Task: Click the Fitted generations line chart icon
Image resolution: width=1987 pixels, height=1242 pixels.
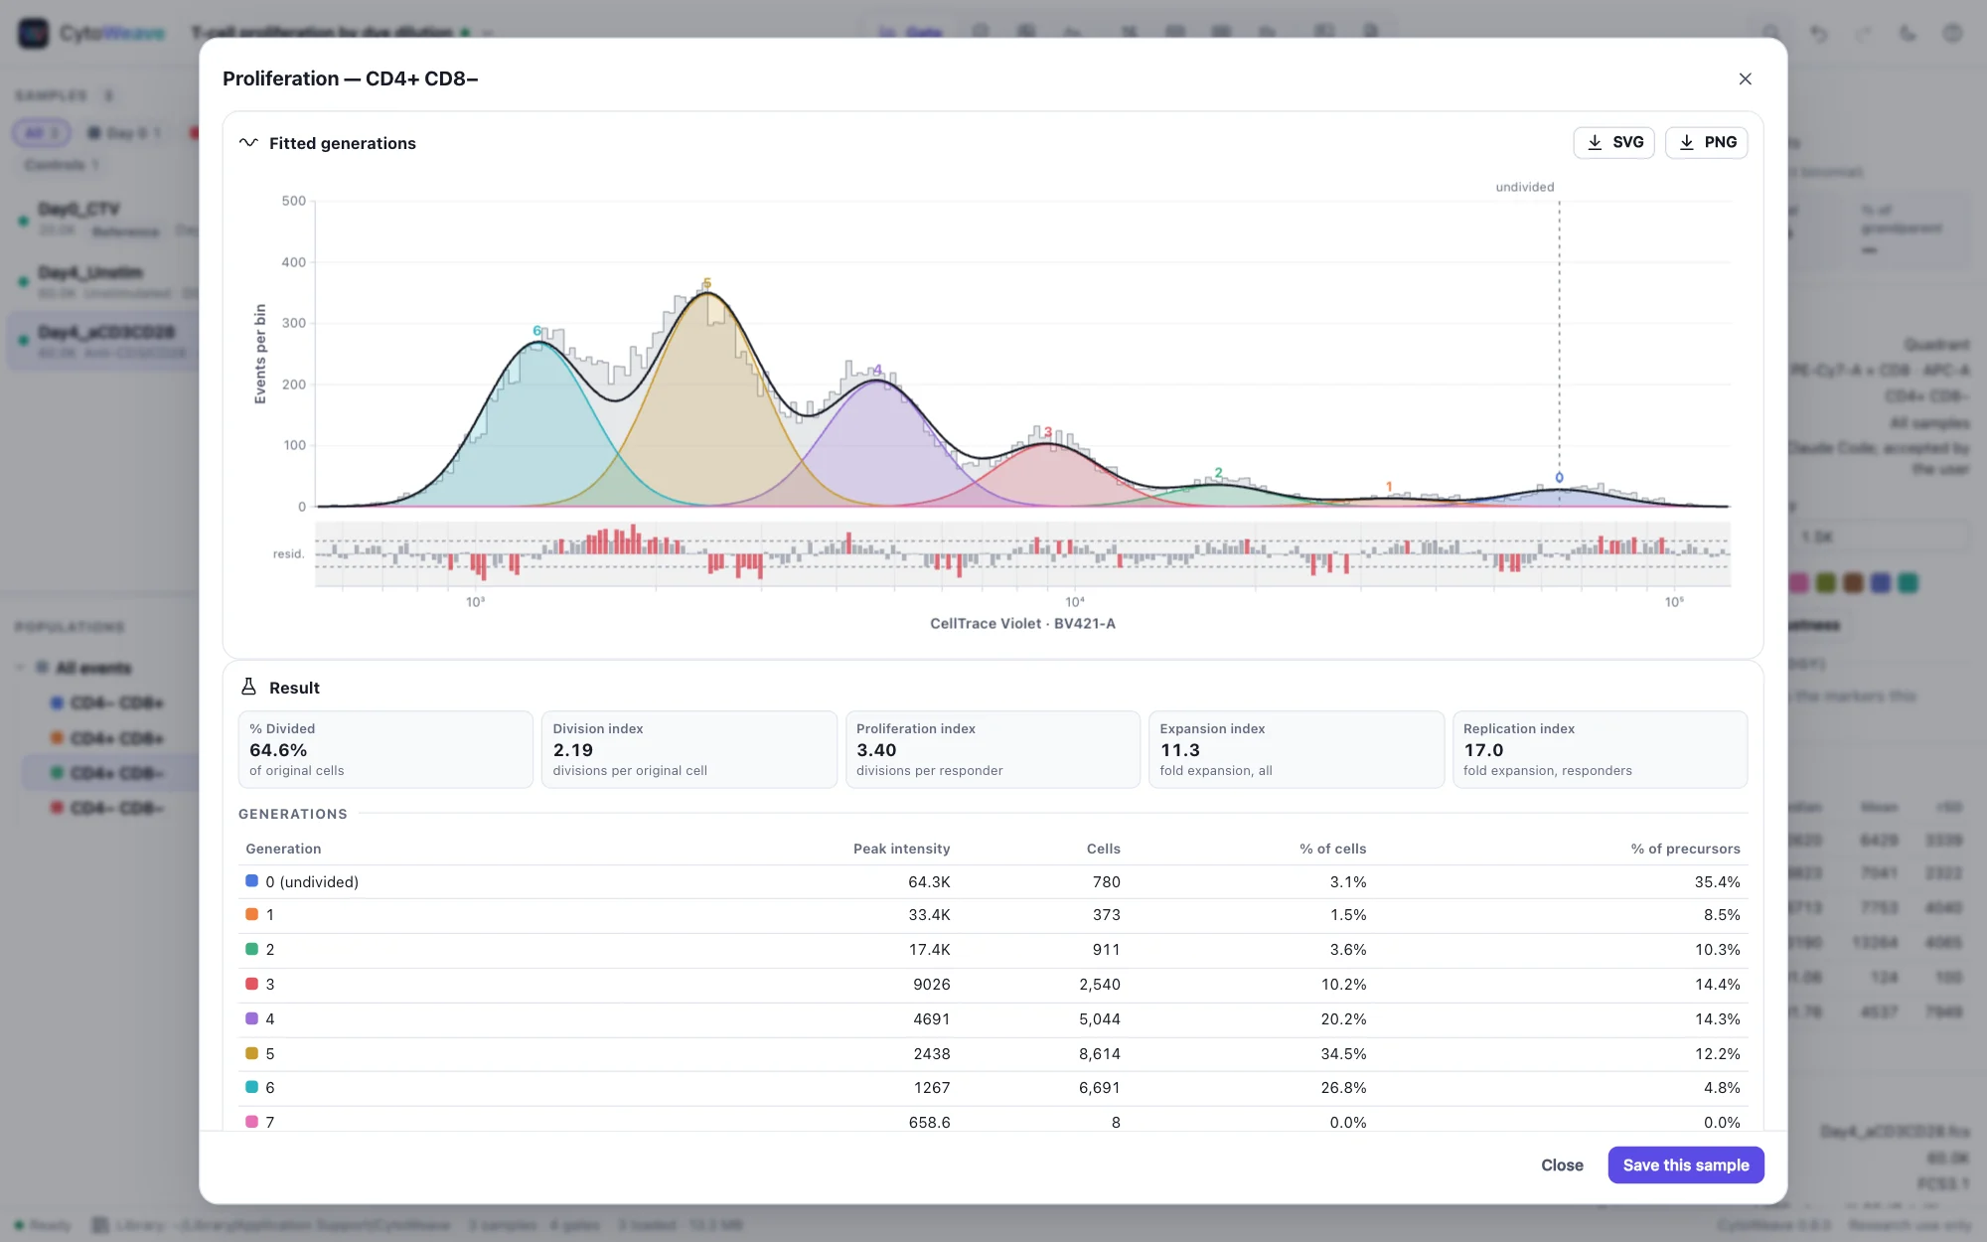Action: pyautogui.click(x=248, y=143)
